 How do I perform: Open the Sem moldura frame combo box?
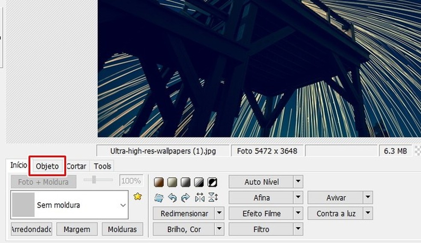click(69, 205)
